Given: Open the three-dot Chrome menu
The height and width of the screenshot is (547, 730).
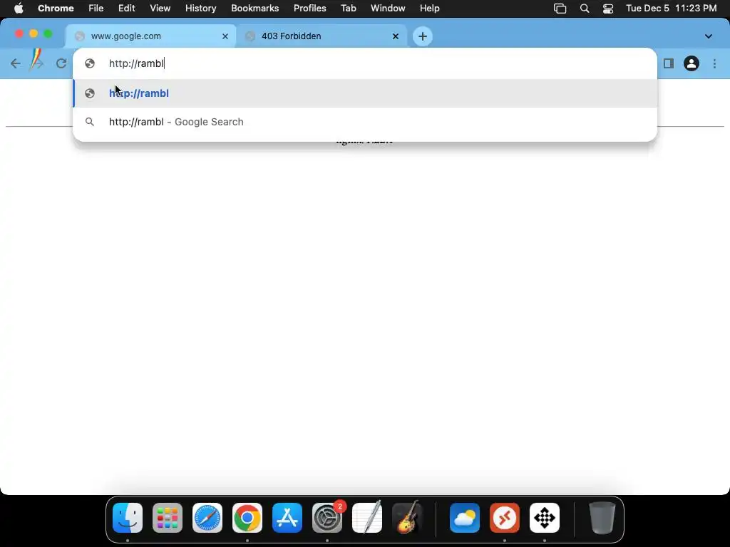Looking at the screenshot, I should [714, 63].
